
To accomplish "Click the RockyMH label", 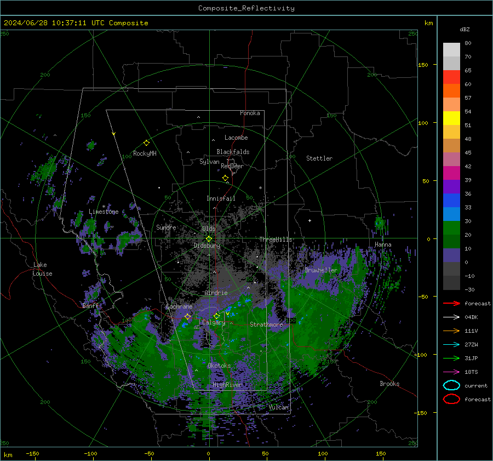I will (145, 153).
